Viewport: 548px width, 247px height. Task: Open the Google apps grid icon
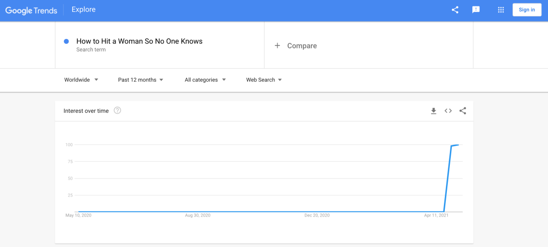(x=501, y=10)
